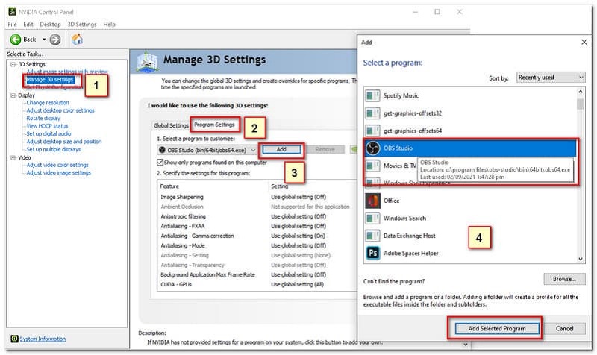Click the get-graphics-offsets64 program icon

click(372, 131)
